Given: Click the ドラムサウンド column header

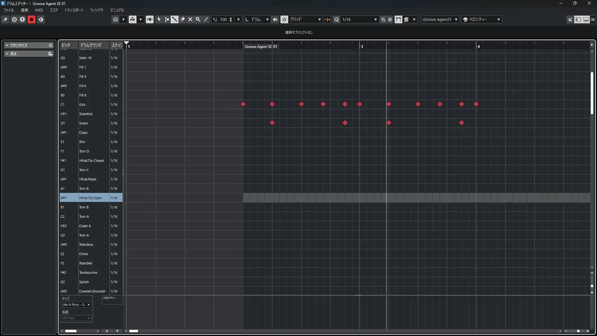Looking at the screenshot, I should pos(91,45).
